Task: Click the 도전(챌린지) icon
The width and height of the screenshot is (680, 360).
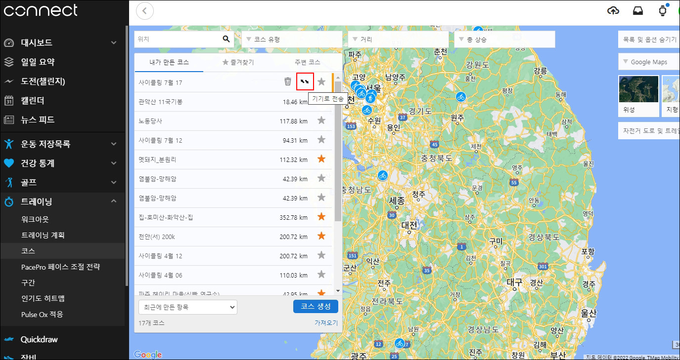Action: pyautogui.click(x=9, y=81)
